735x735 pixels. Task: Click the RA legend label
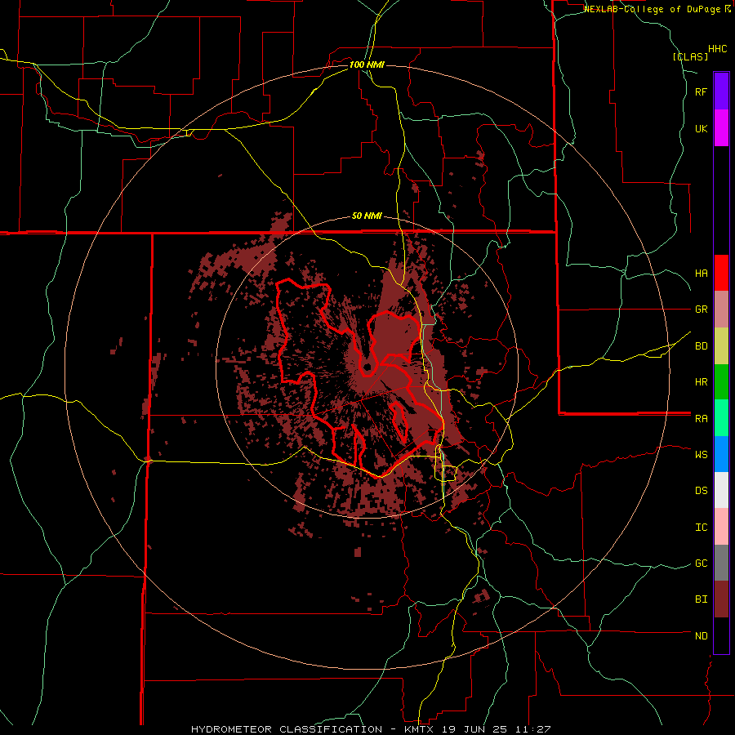(x=701, y=419)
